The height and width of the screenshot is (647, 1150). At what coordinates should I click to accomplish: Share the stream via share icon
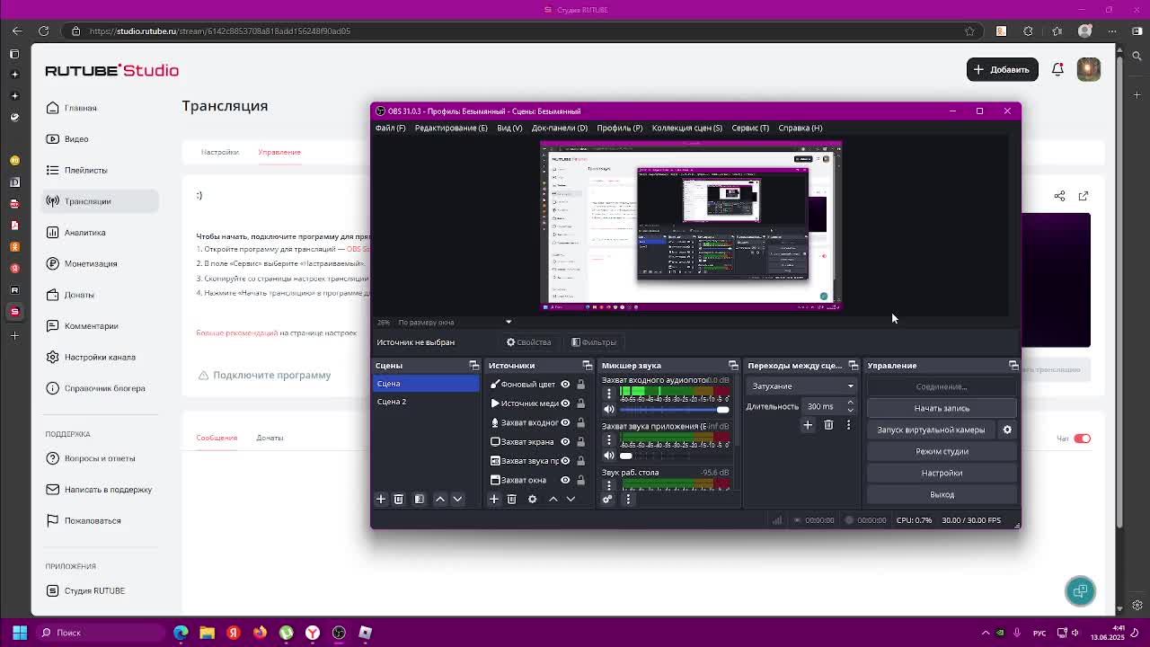1060,196
